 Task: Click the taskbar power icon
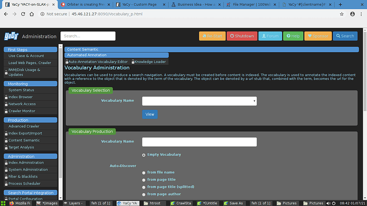tap(333, 203)
